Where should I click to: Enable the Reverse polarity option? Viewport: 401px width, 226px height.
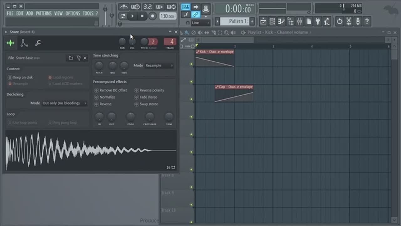(137, 90)
